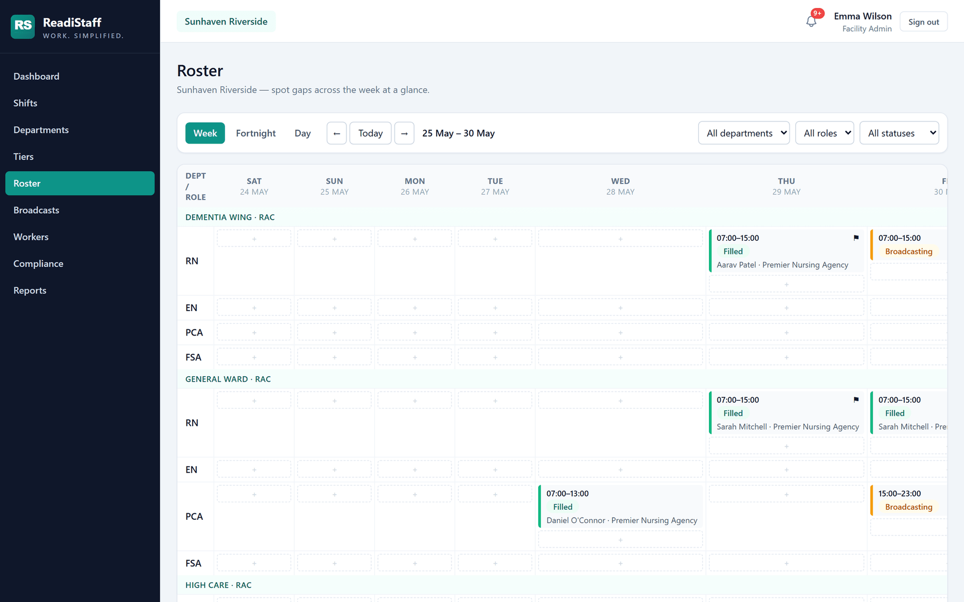The height and width of the screenshot is (602, 964).
Task: Add General Ward RN shift on Sunday 25 May
Action: (x=334, y=400)
